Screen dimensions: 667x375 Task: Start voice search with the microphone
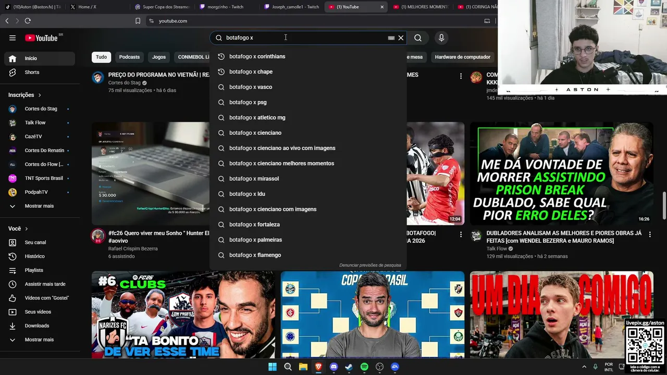point(441,37)
